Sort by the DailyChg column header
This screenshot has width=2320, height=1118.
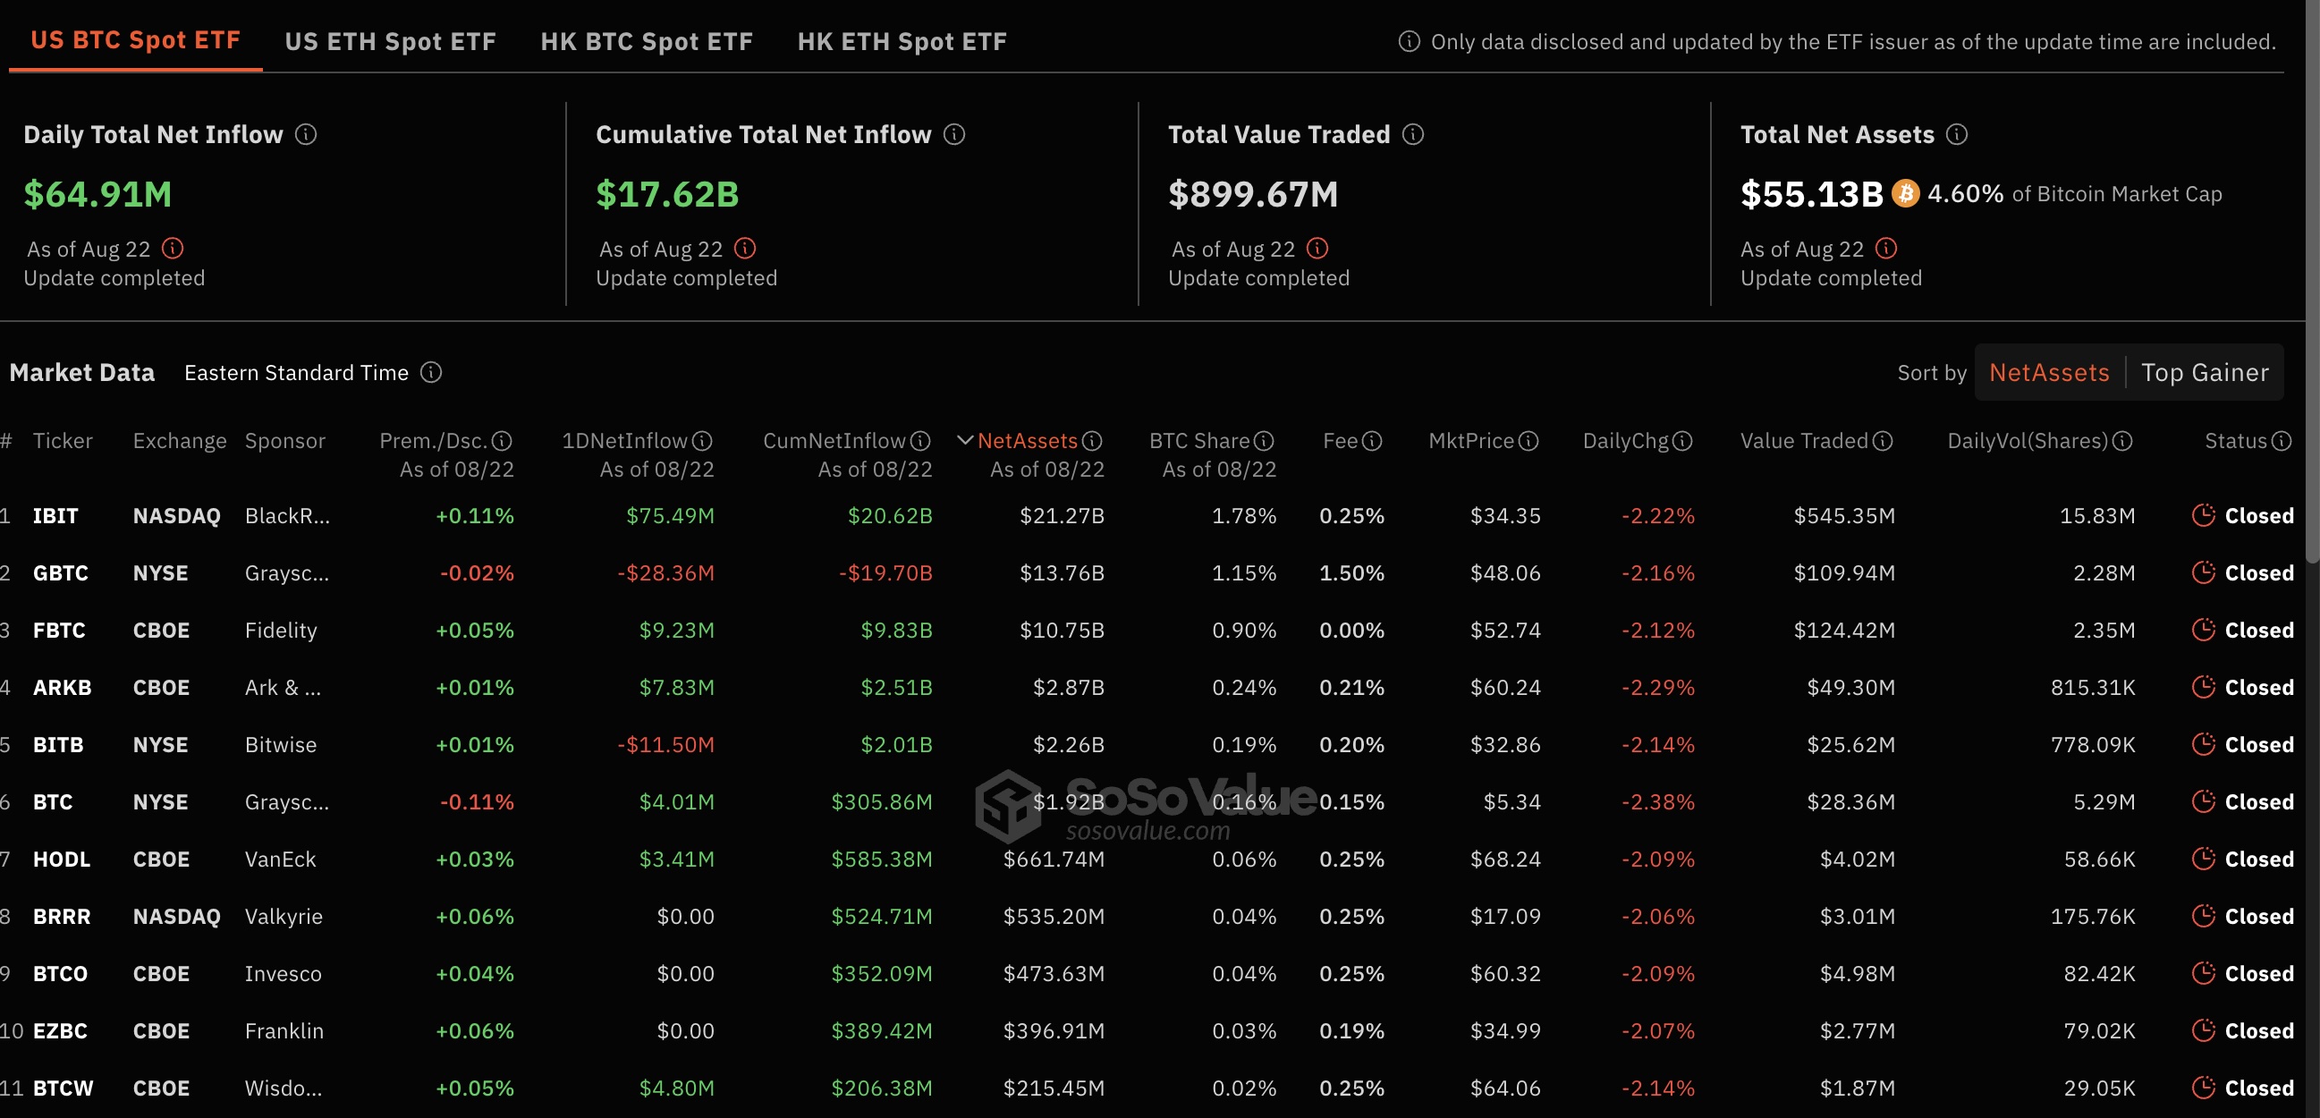(1626, 441)
